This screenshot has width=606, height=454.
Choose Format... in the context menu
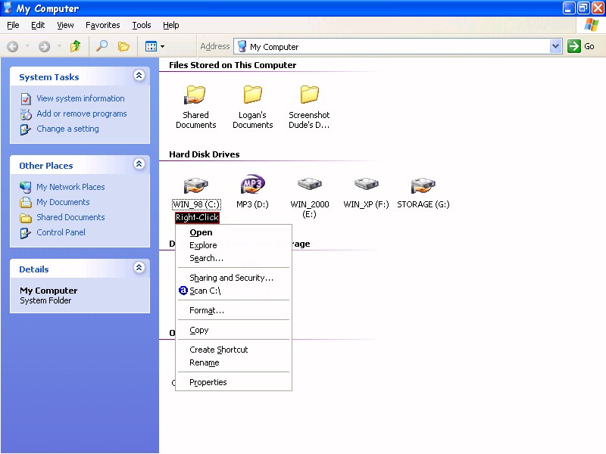click(x=233, y=310)
